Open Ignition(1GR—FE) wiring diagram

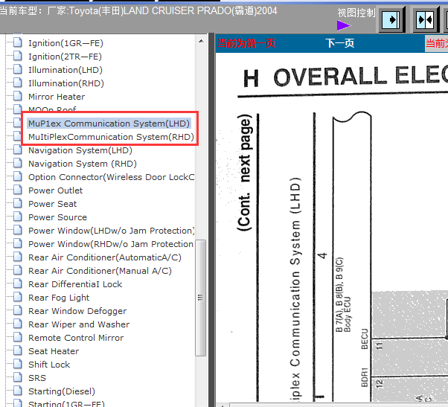pos(65,43)
